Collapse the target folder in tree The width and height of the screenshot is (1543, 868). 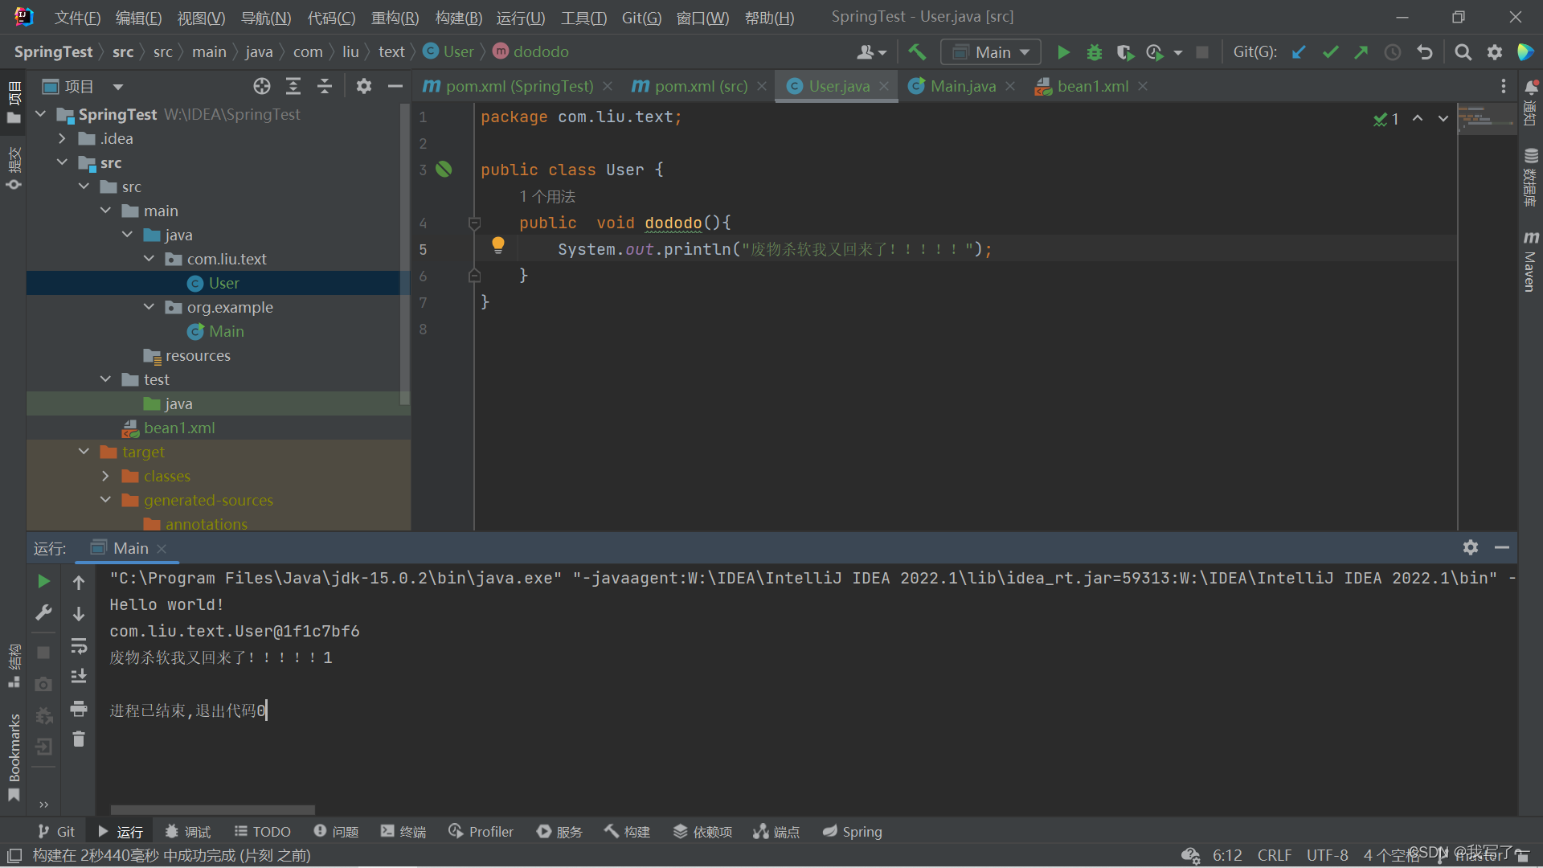pyautogui.click(x=84, y=452)
